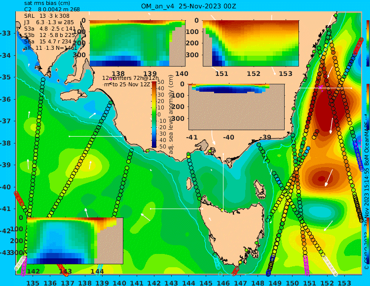
Task: Click the title 'OM_an_v4 25-Nov-2023 00Z'
Action: [x=188, y=6]
